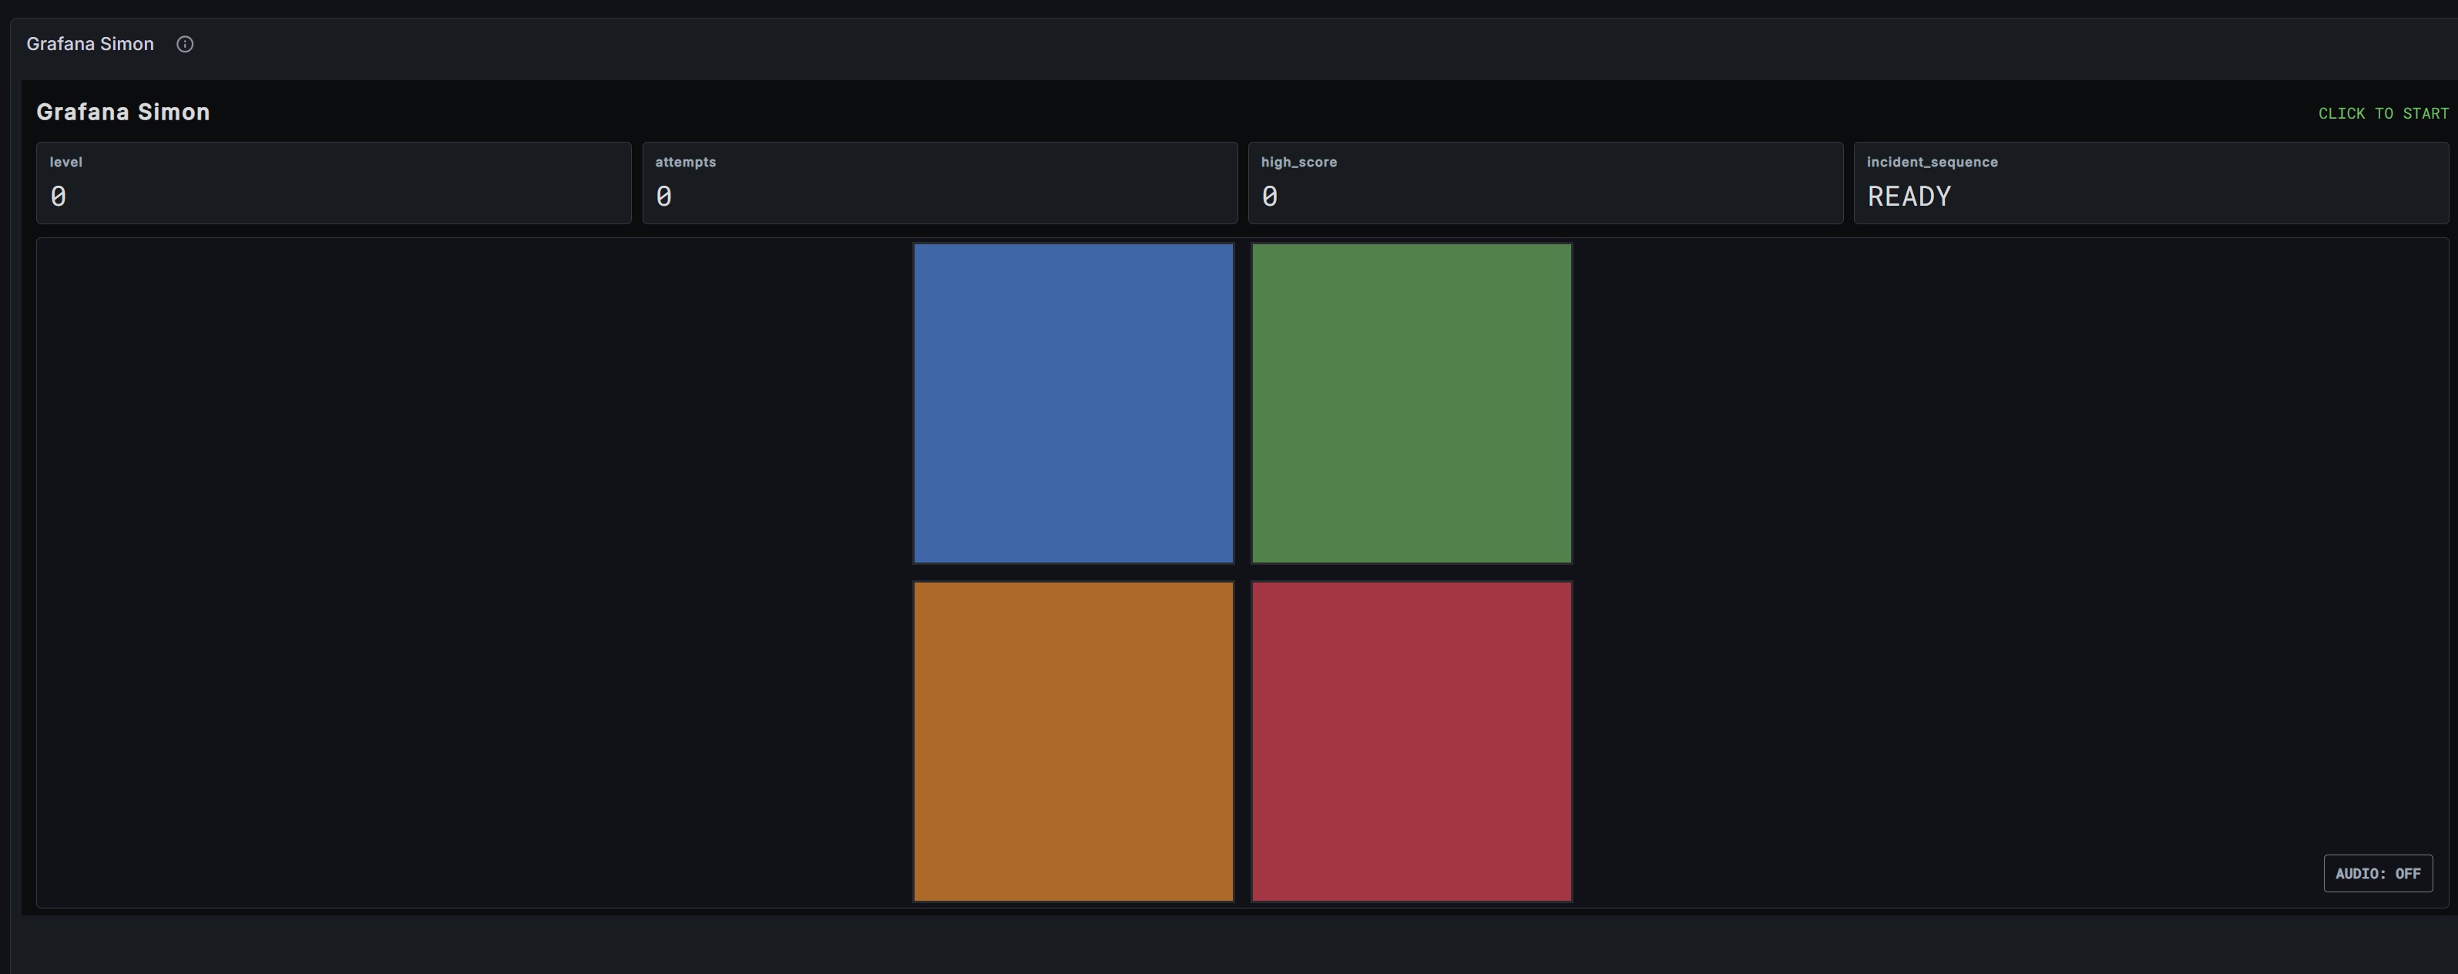
Task: Tap the green Simon square
Action: 1412,402
